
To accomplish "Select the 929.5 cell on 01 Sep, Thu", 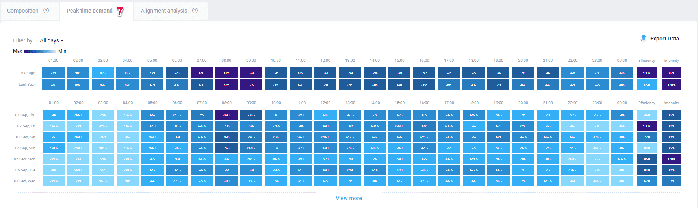I will coord(226,115).
